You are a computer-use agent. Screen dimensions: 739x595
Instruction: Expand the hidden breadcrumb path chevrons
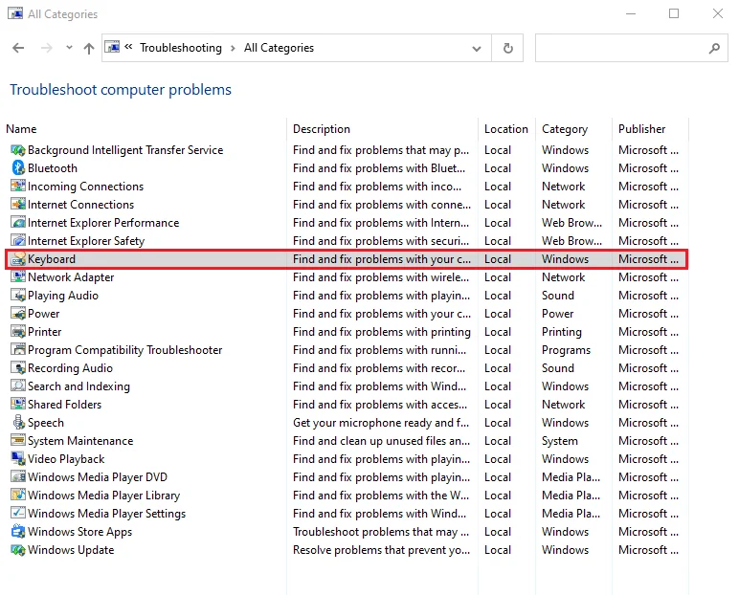click(128, 47)
